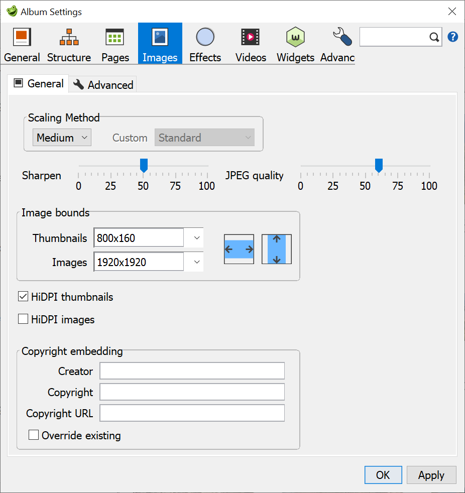Screen dimensions: 465x493
Task: Select the Images ribbon tab
Action: pos(160,43)
